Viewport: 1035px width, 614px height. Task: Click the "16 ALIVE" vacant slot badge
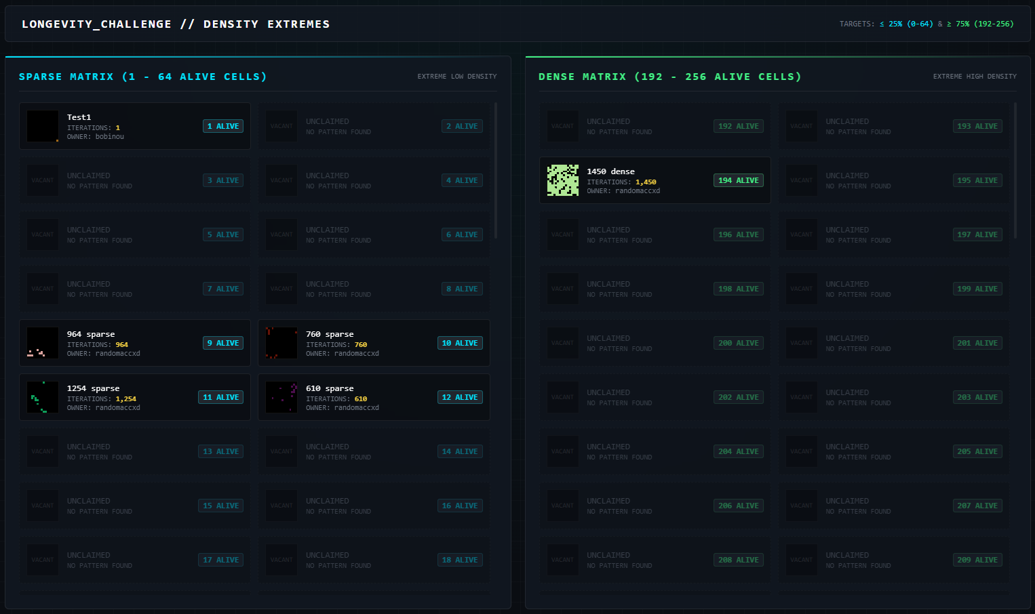pyautogui.click(x=460, y=506)
